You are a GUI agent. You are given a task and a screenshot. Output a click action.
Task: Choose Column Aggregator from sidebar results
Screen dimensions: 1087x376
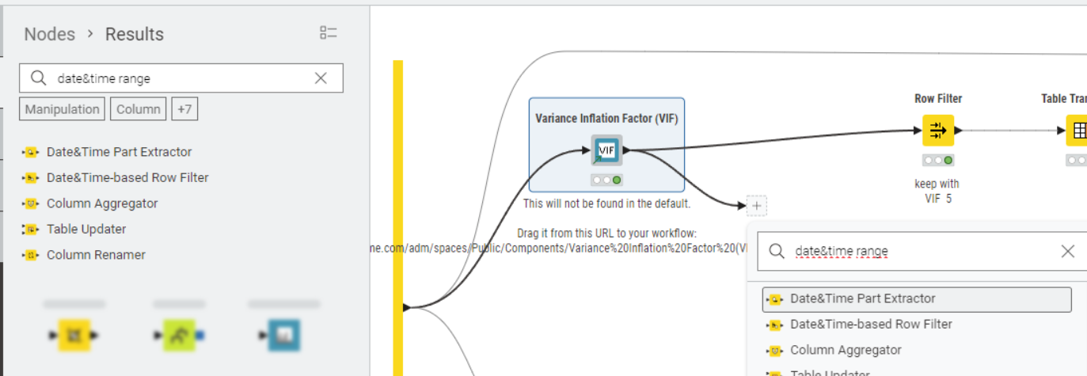102,203
